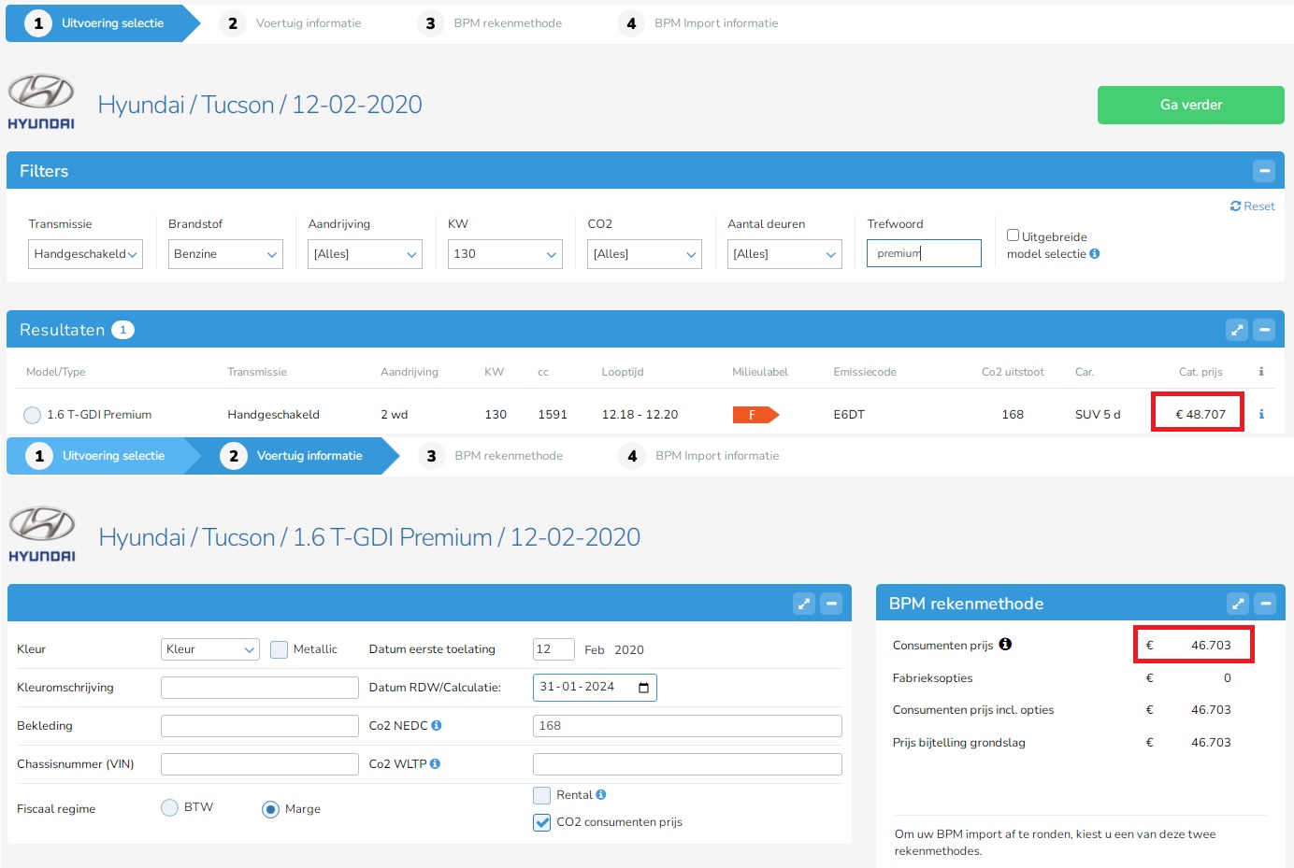
Task: Show Rental info icon
Action: [601, 795]
